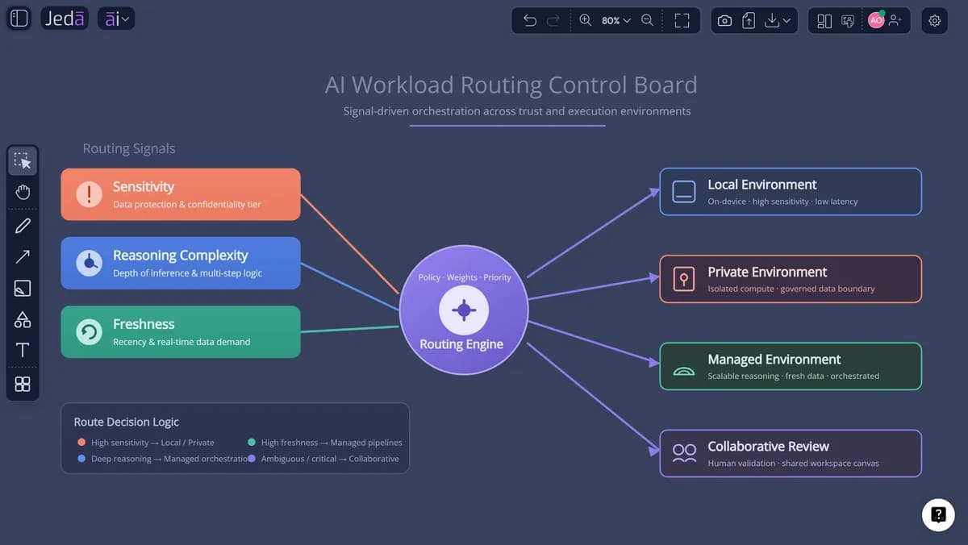Click exclamation icon on Sensitivity card
968x545 pixels.
pyautogui.click(x=89, y=194)
